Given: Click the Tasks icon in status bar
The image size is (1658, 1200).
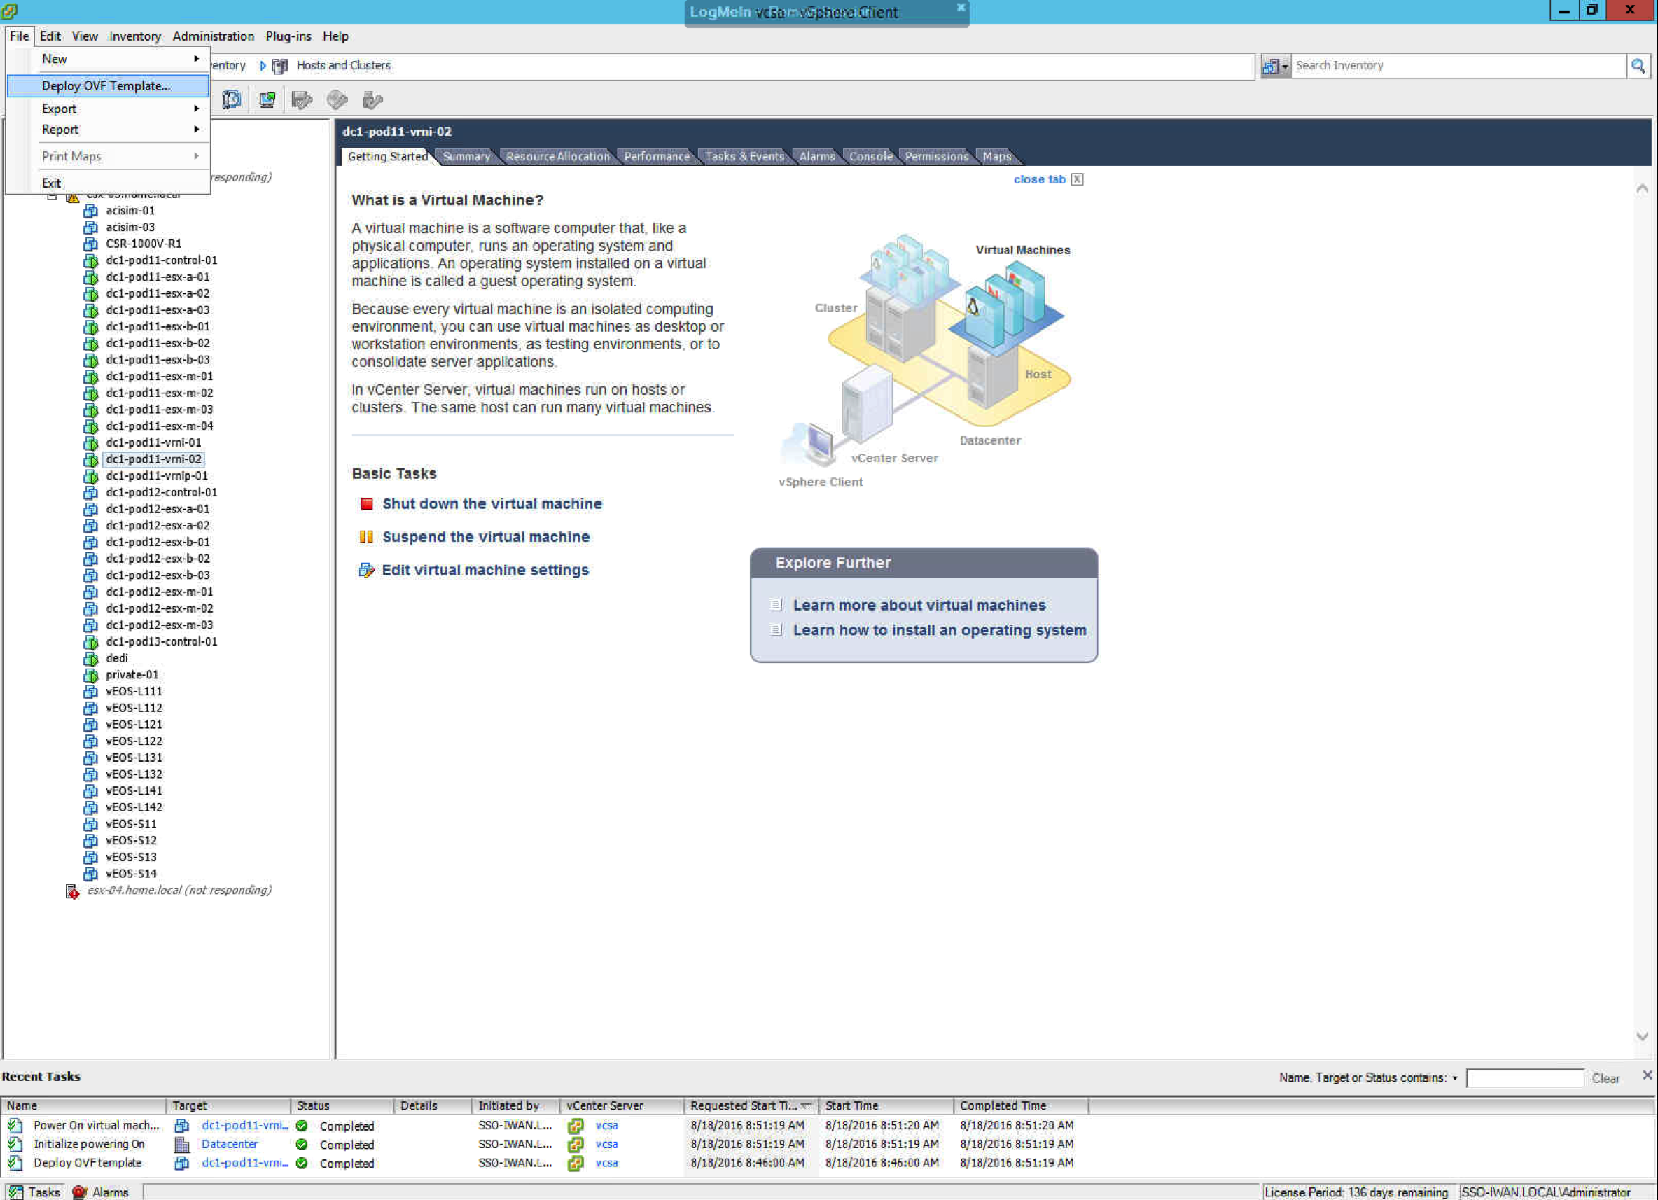Looking at the screenshot, I should click(x=16, y=1191).
